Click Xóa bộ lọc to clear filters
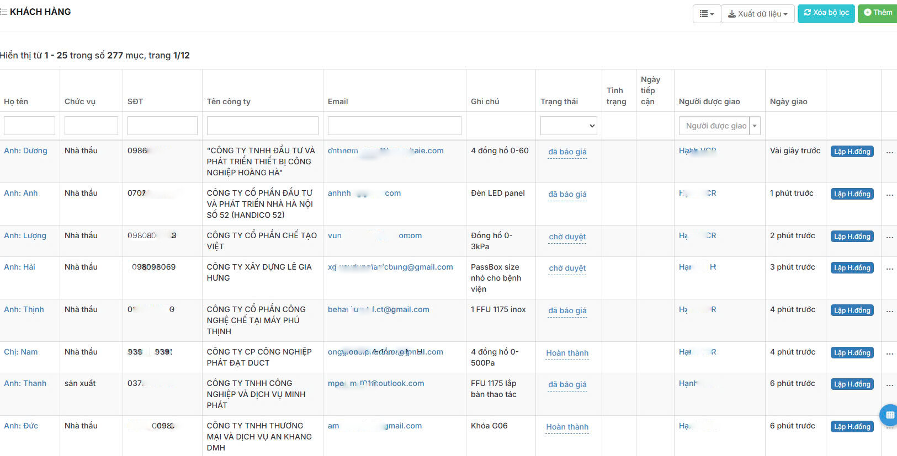This screenshot has width=897, height=456. (826, 13)
